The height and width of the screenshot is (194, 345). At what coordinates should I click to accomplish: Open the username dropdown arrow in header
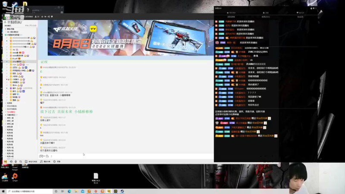(x=41, y=10)
